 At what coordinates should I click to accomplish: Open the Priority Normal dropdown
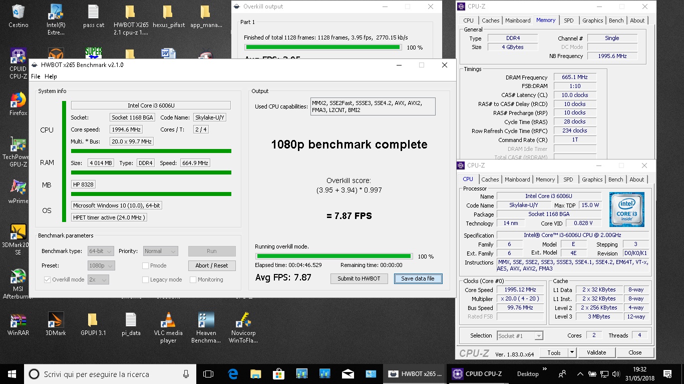[x=160, y=251]
